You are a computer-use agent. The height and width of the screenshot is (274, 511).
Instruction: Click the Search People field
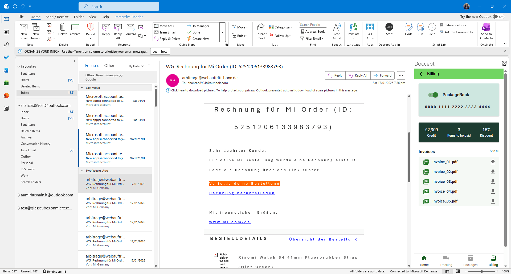coord(313,25)
